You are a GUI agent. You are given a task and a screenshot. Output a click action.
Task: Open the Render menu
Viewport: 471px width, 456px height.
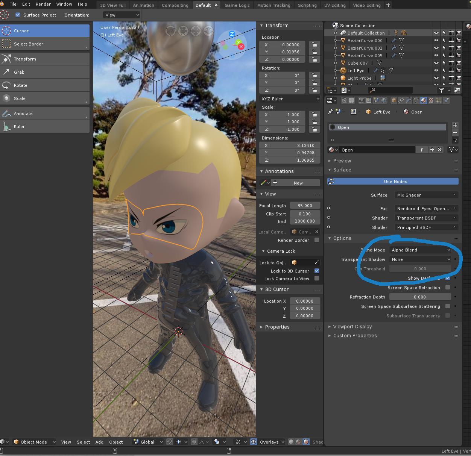pos(43,4)
